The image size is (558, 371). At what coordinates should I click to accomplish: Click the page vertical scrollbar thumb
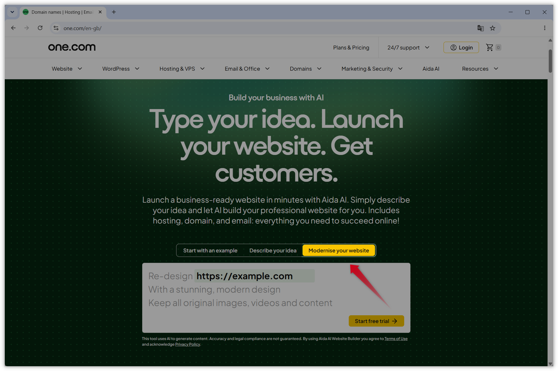point(550,61)
